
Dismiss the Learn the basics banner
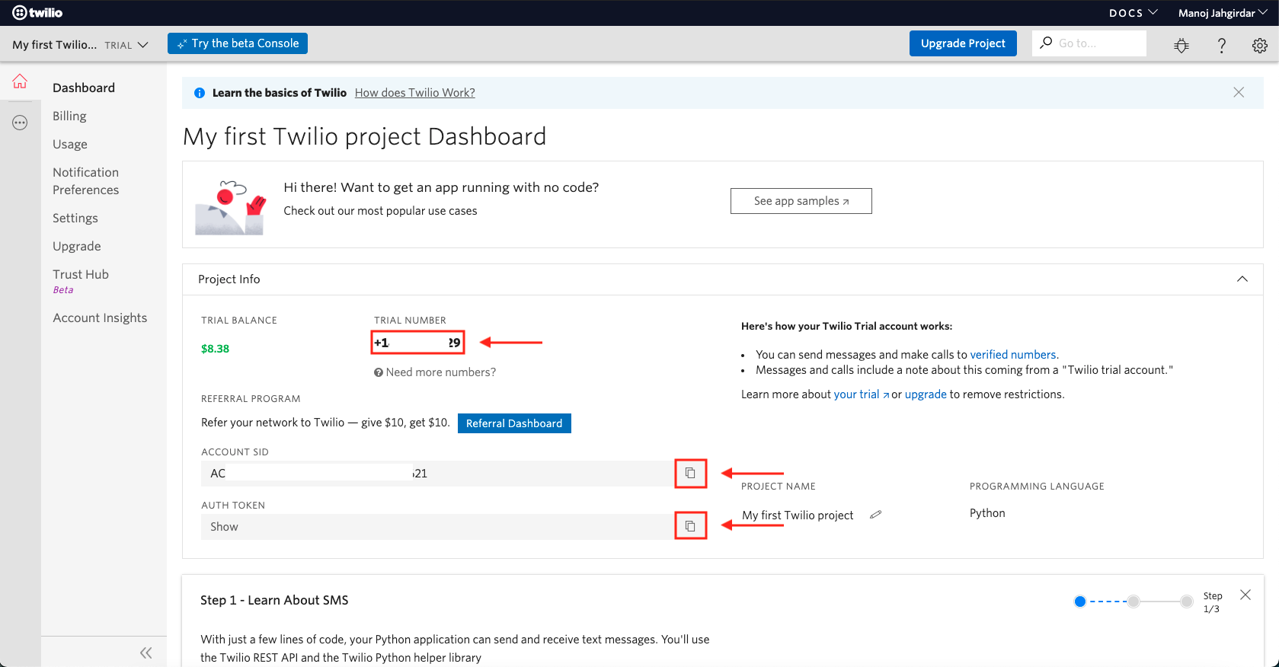pos(1239,92)
